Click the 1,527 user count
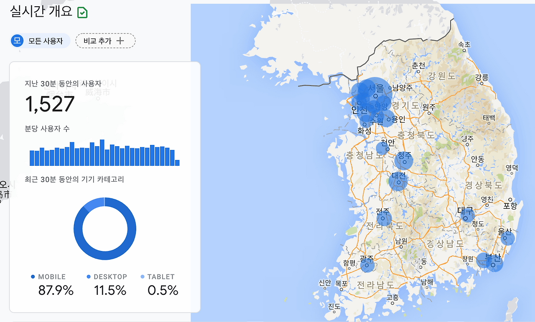 (50, 104)
